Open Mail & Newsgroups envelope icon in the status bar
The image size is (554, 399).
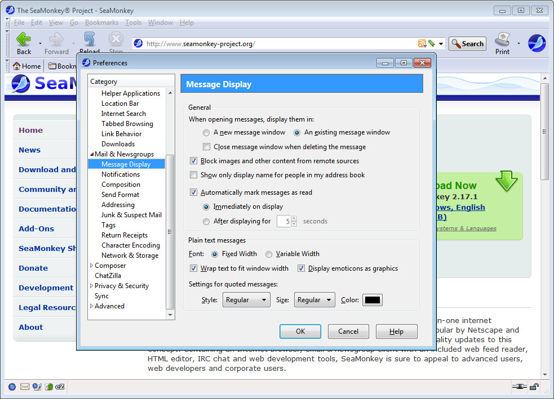[x=25, y=387]
